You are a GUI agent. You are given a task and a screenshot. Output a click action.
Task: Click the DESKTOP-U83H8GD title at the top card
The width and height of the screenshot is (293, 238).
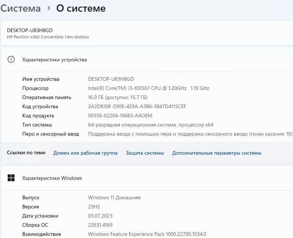(x=30, y=30)
